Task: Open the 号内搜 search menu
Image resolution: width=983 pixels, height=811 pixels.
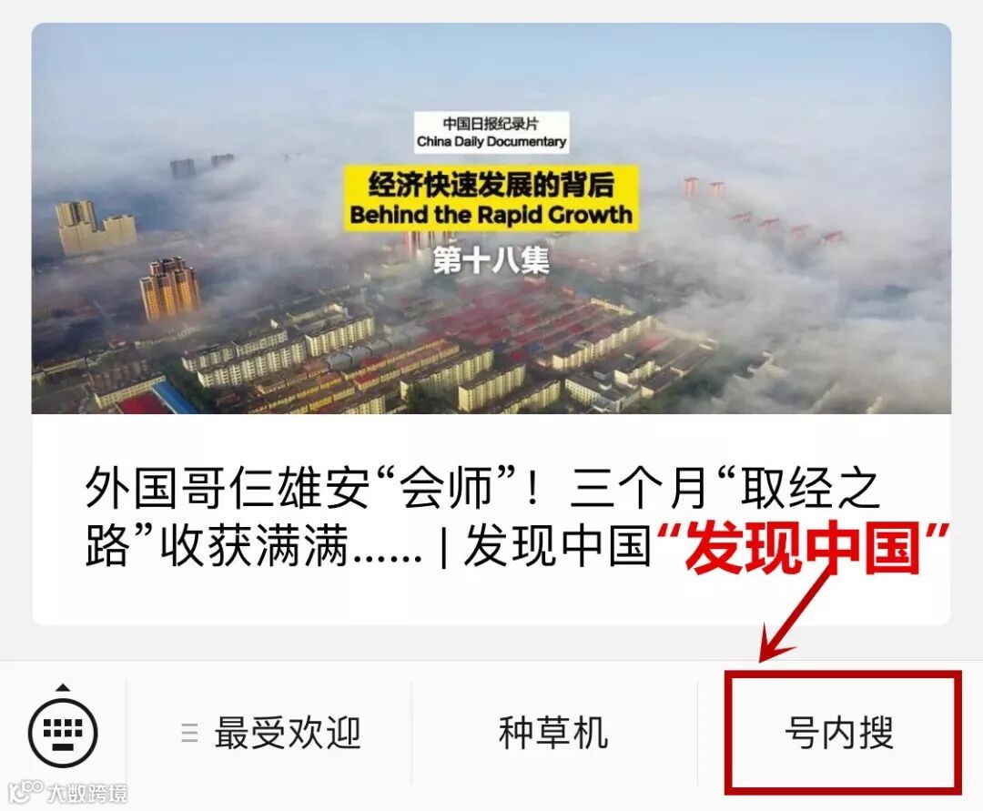Action: pyautogui.click(x=839, y=733)
